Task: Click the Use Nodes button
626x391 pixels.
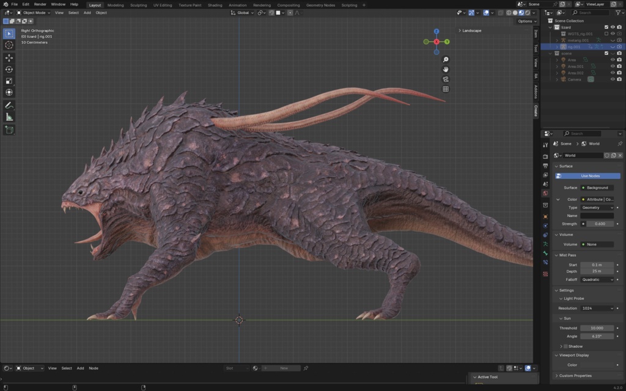Action: pyautogui.click(x=588, y=175)
